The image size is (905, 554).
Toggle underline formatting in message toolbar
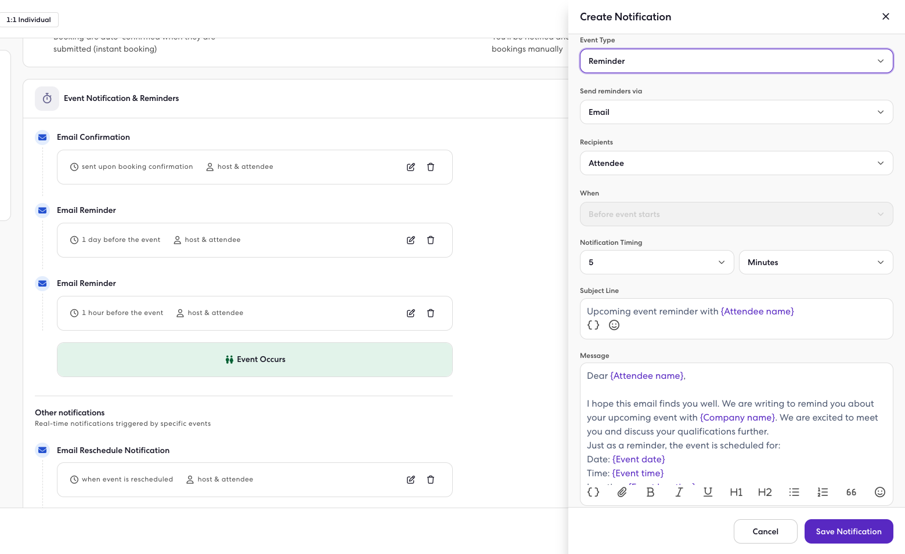pyautogui.click(x=708, y=492)
